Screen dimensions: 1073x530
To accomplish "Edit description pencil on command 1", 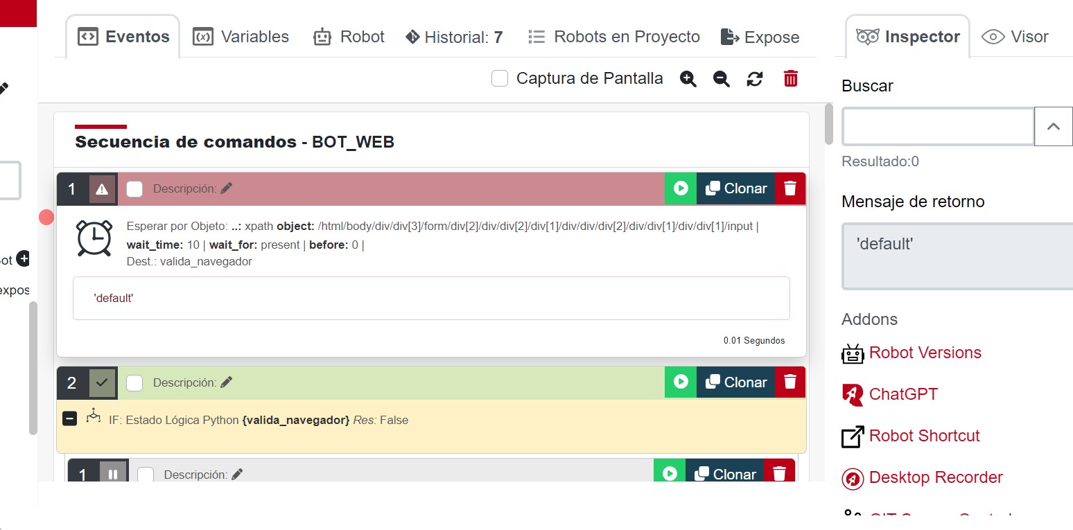I will [226, 188].
